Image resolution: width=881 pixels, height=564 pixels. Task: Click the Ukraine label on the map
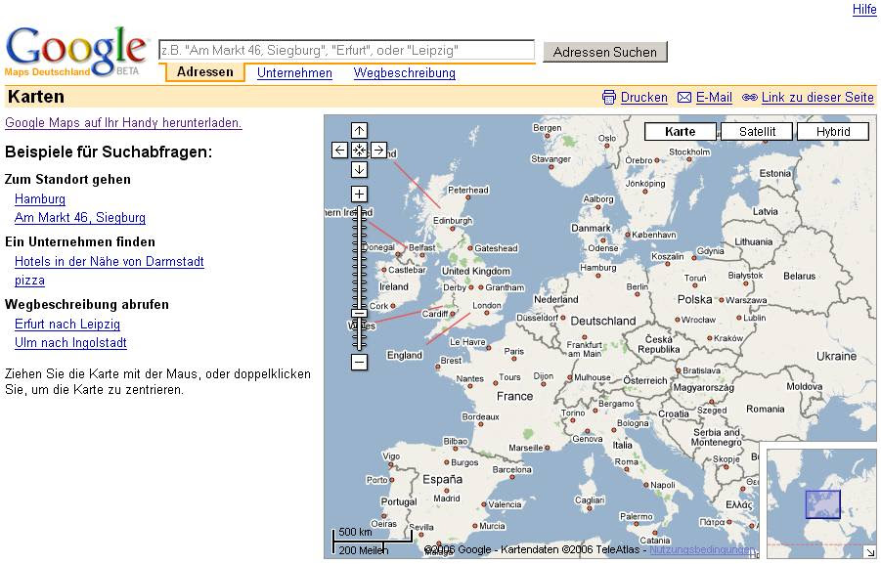click(x=836, y=356)
